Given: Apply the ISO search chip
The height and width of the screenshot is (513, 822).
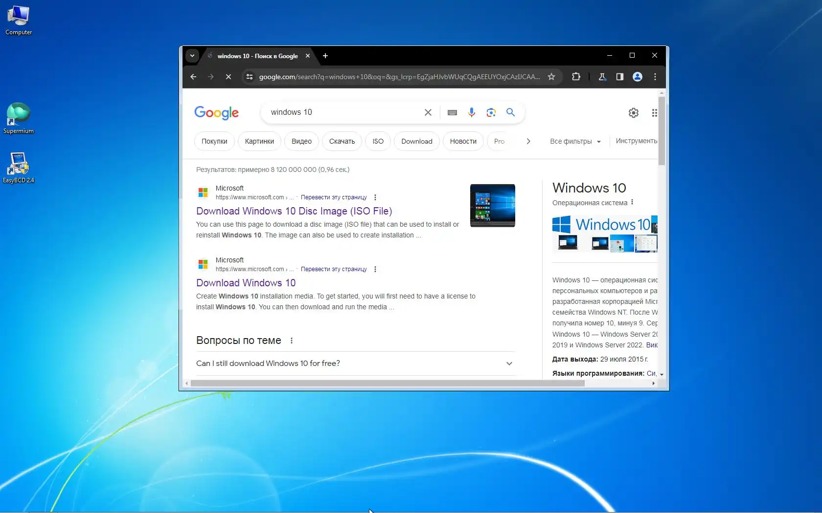Looking at the screenshot, I should 378,141.
